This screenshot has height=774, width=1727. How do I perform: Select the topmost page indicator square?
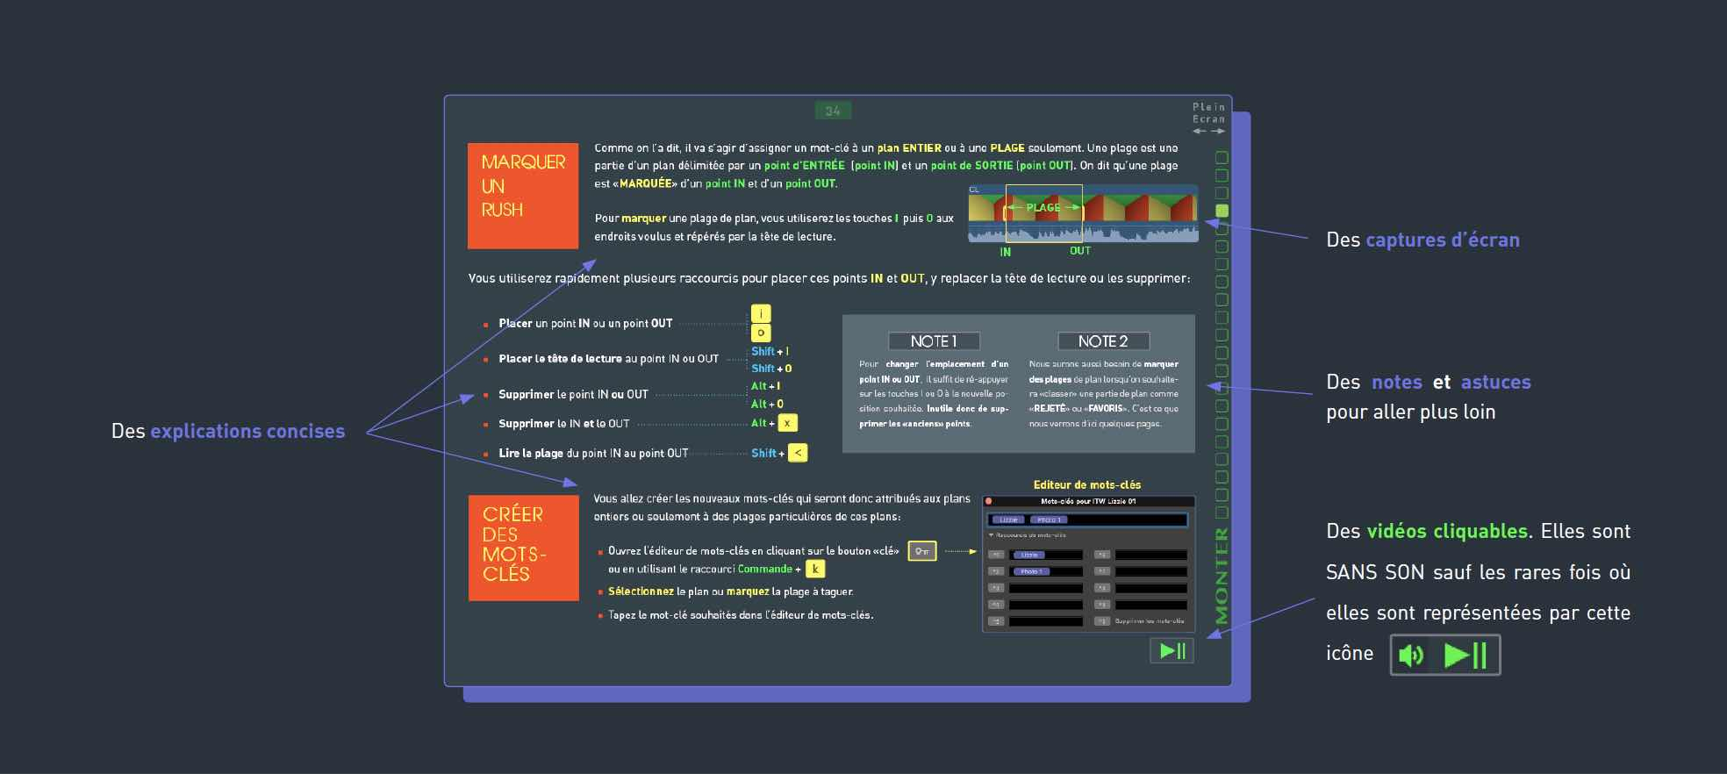coord(1222,158)
